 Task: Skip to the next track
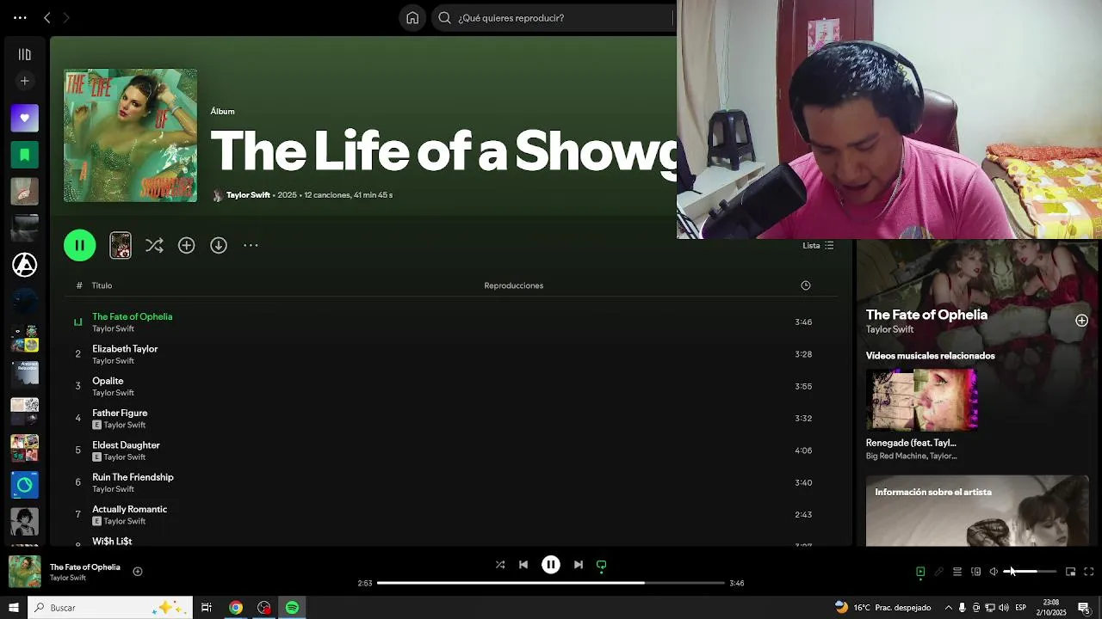(x=579, y=565)
